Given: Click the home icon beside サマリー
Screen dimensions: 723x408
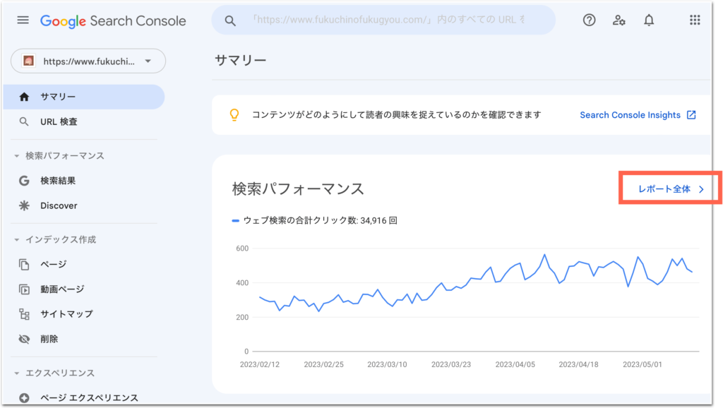Looking at the screenshot, I should point(24,97).
